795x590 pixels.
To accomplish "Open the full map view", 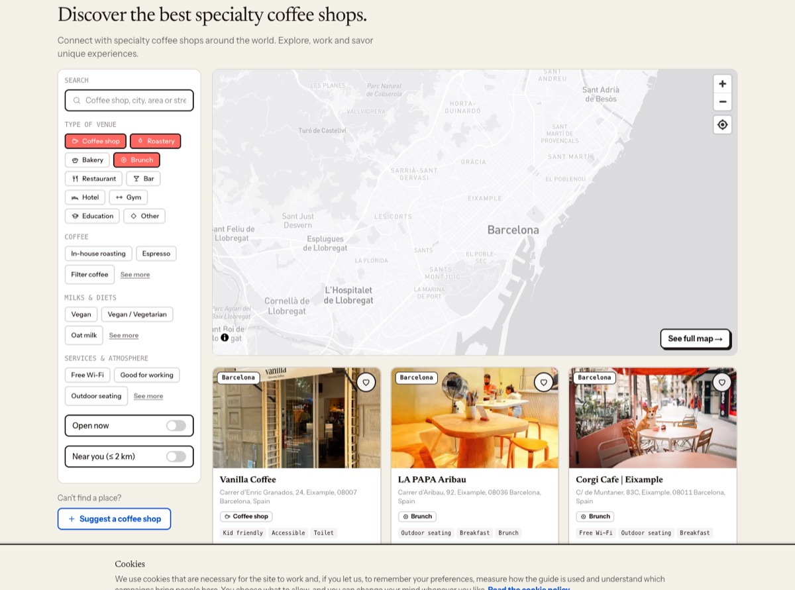I will (695, 338).
